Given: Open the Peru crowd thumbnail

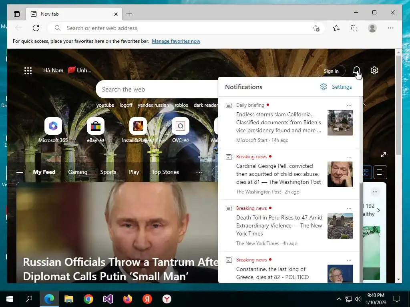Looking at the screenshot, I should (340, 226).
